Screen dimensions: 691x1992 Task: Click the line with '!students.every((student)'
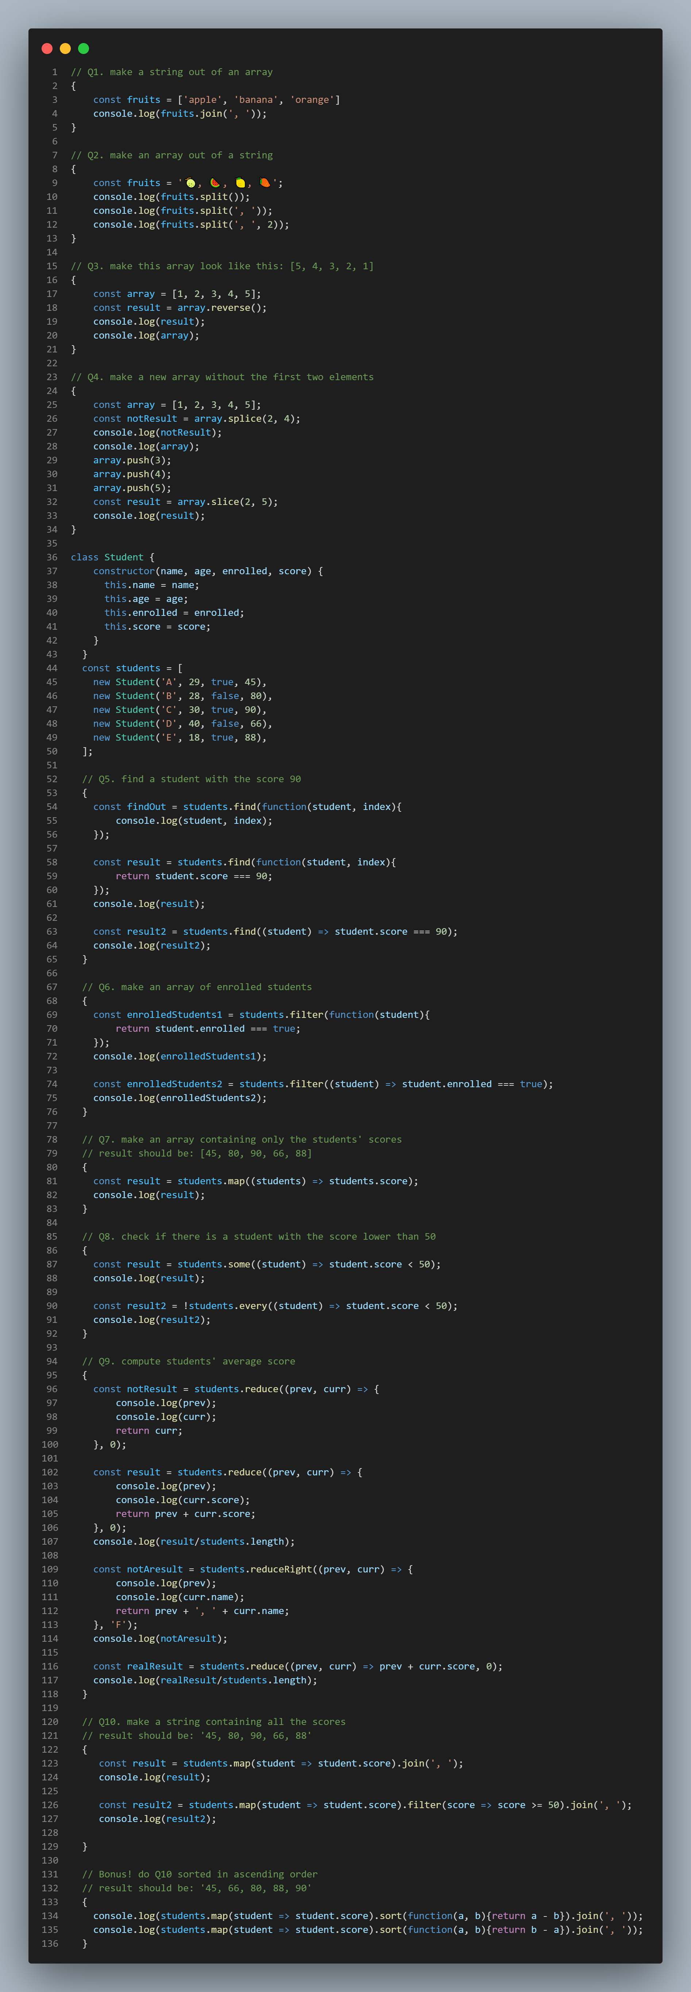(x=275, y=1307)
